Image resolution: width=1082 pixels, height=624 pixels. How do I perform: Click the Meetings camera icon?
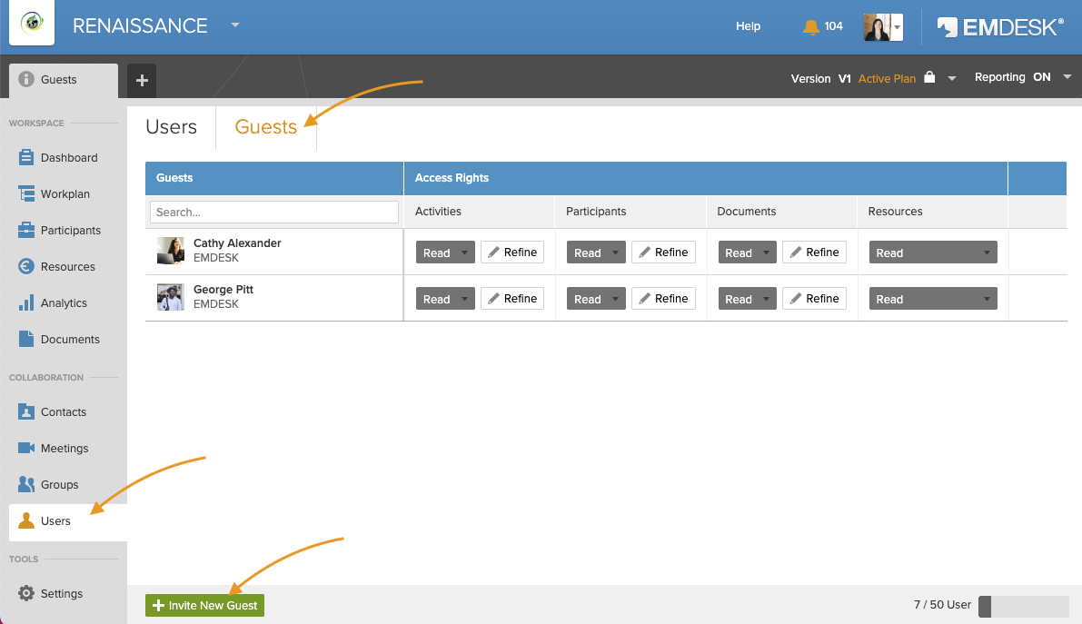click(26, 448)
